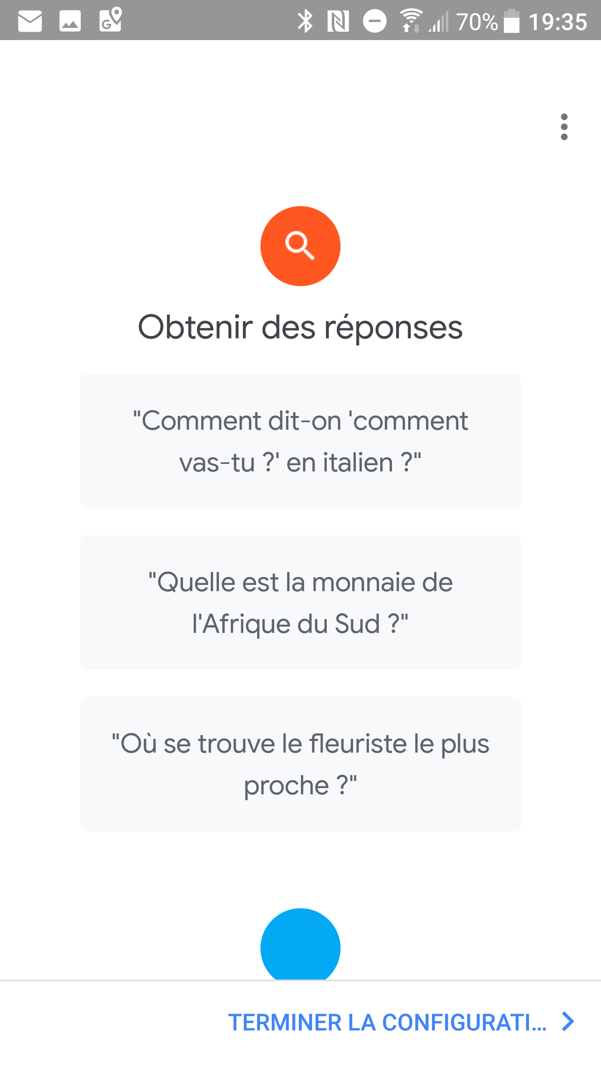Tap the Google Maps notification icon

tap(110, 20)
